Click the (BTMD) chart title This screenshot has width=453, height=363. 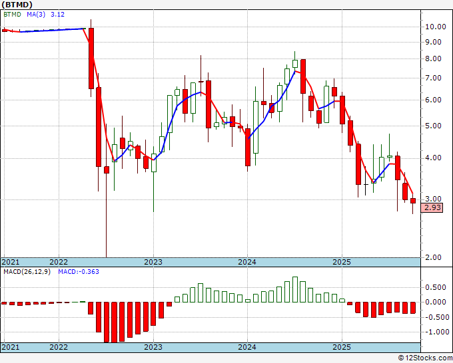tap(17, 5)
